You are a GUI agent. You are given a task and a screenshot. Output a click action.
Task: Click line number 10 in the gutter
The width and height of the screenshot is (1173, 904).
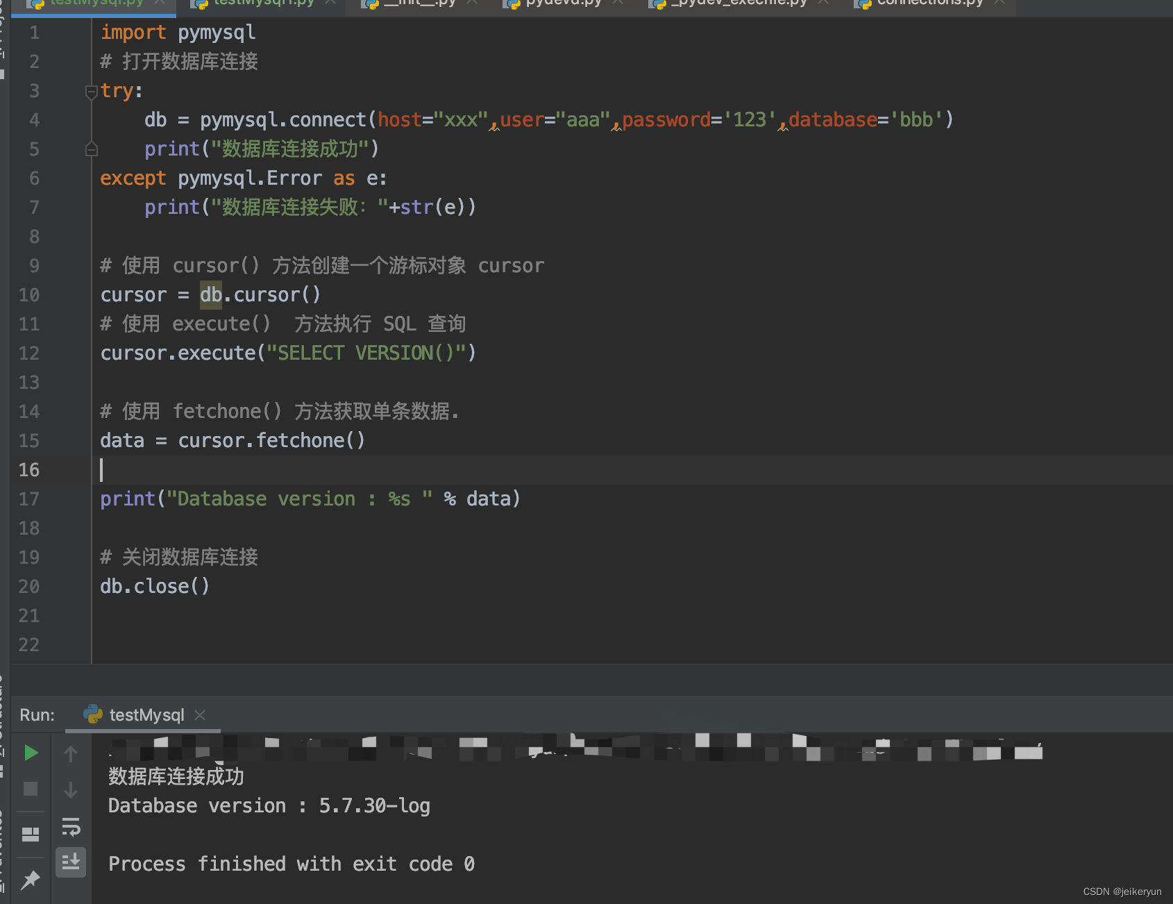29,295
